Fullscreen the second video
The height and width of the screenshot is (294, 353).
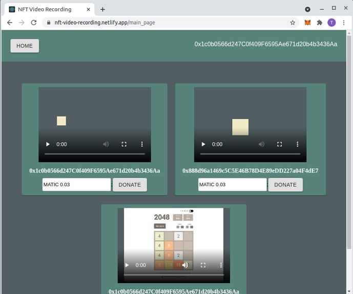279,144
